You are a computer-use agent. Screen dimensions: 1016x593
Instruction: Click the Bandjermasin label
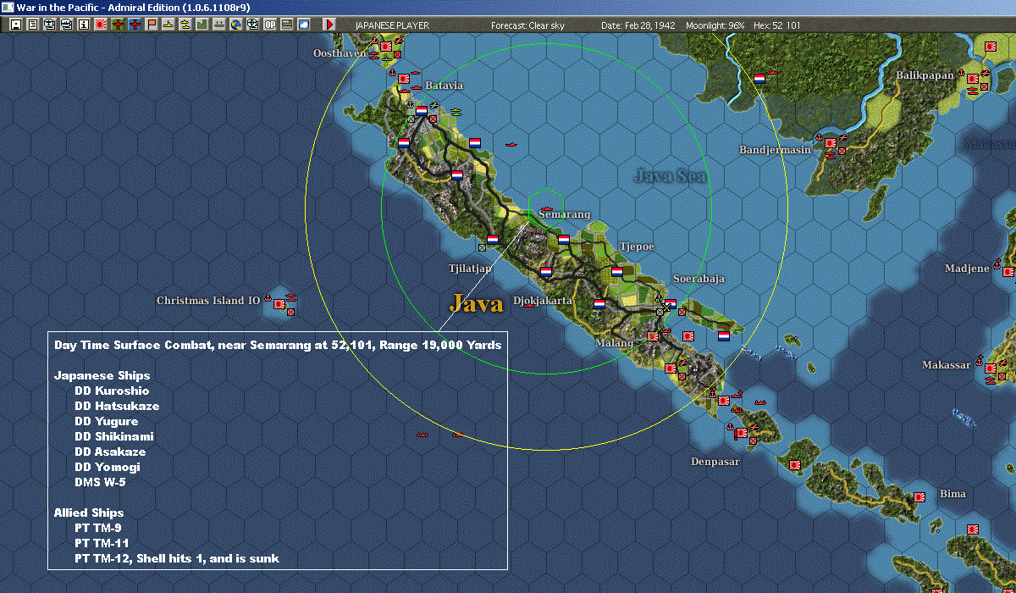pyautogui.click(x=775, y=150)
